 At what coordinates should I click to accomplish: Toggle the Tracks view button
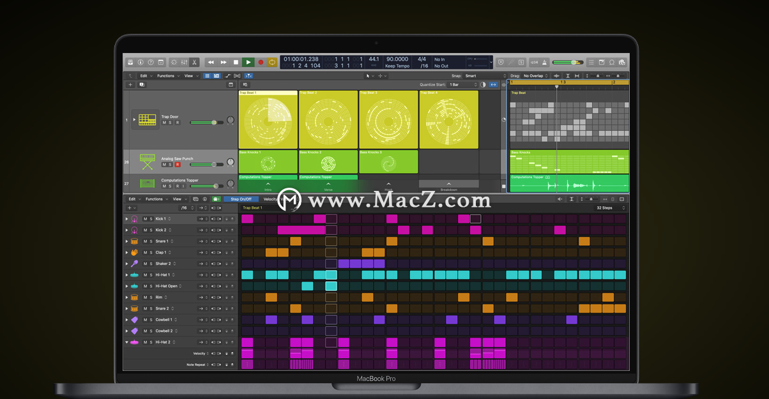[216, 76]
